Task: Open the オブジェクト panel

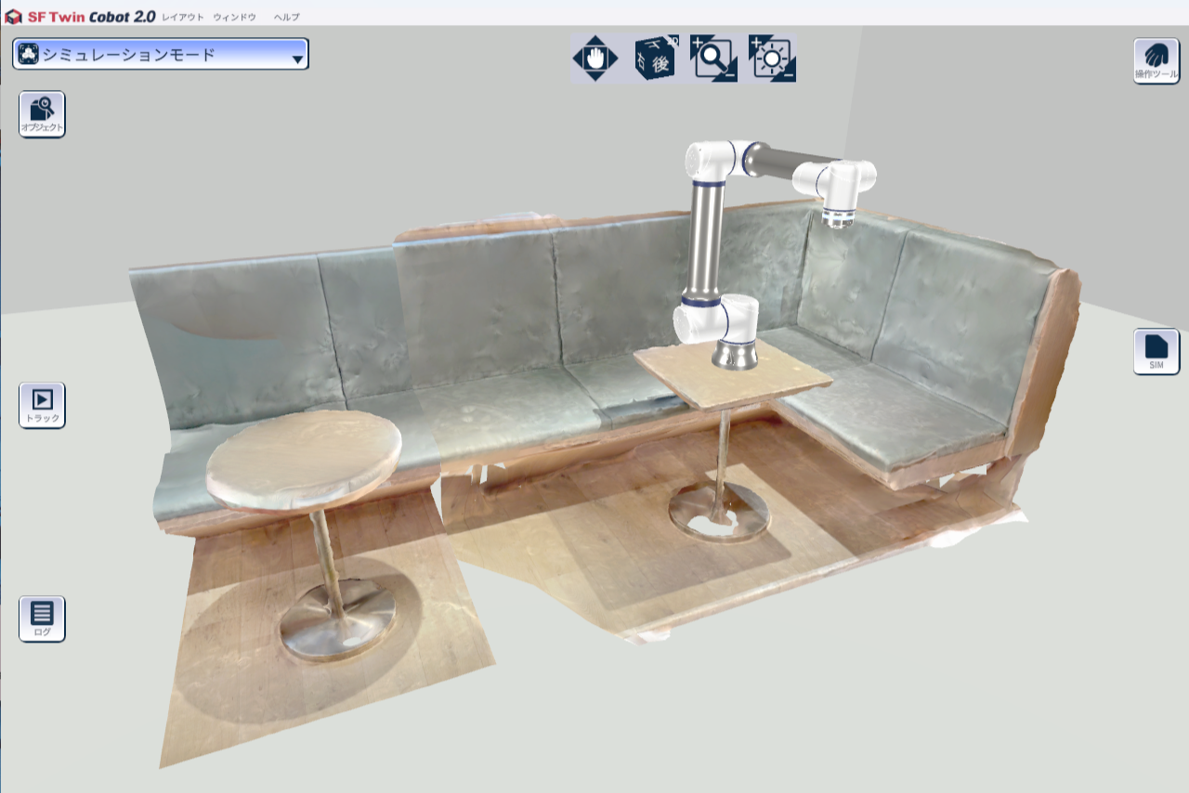Action: click(x=41, y=114)
